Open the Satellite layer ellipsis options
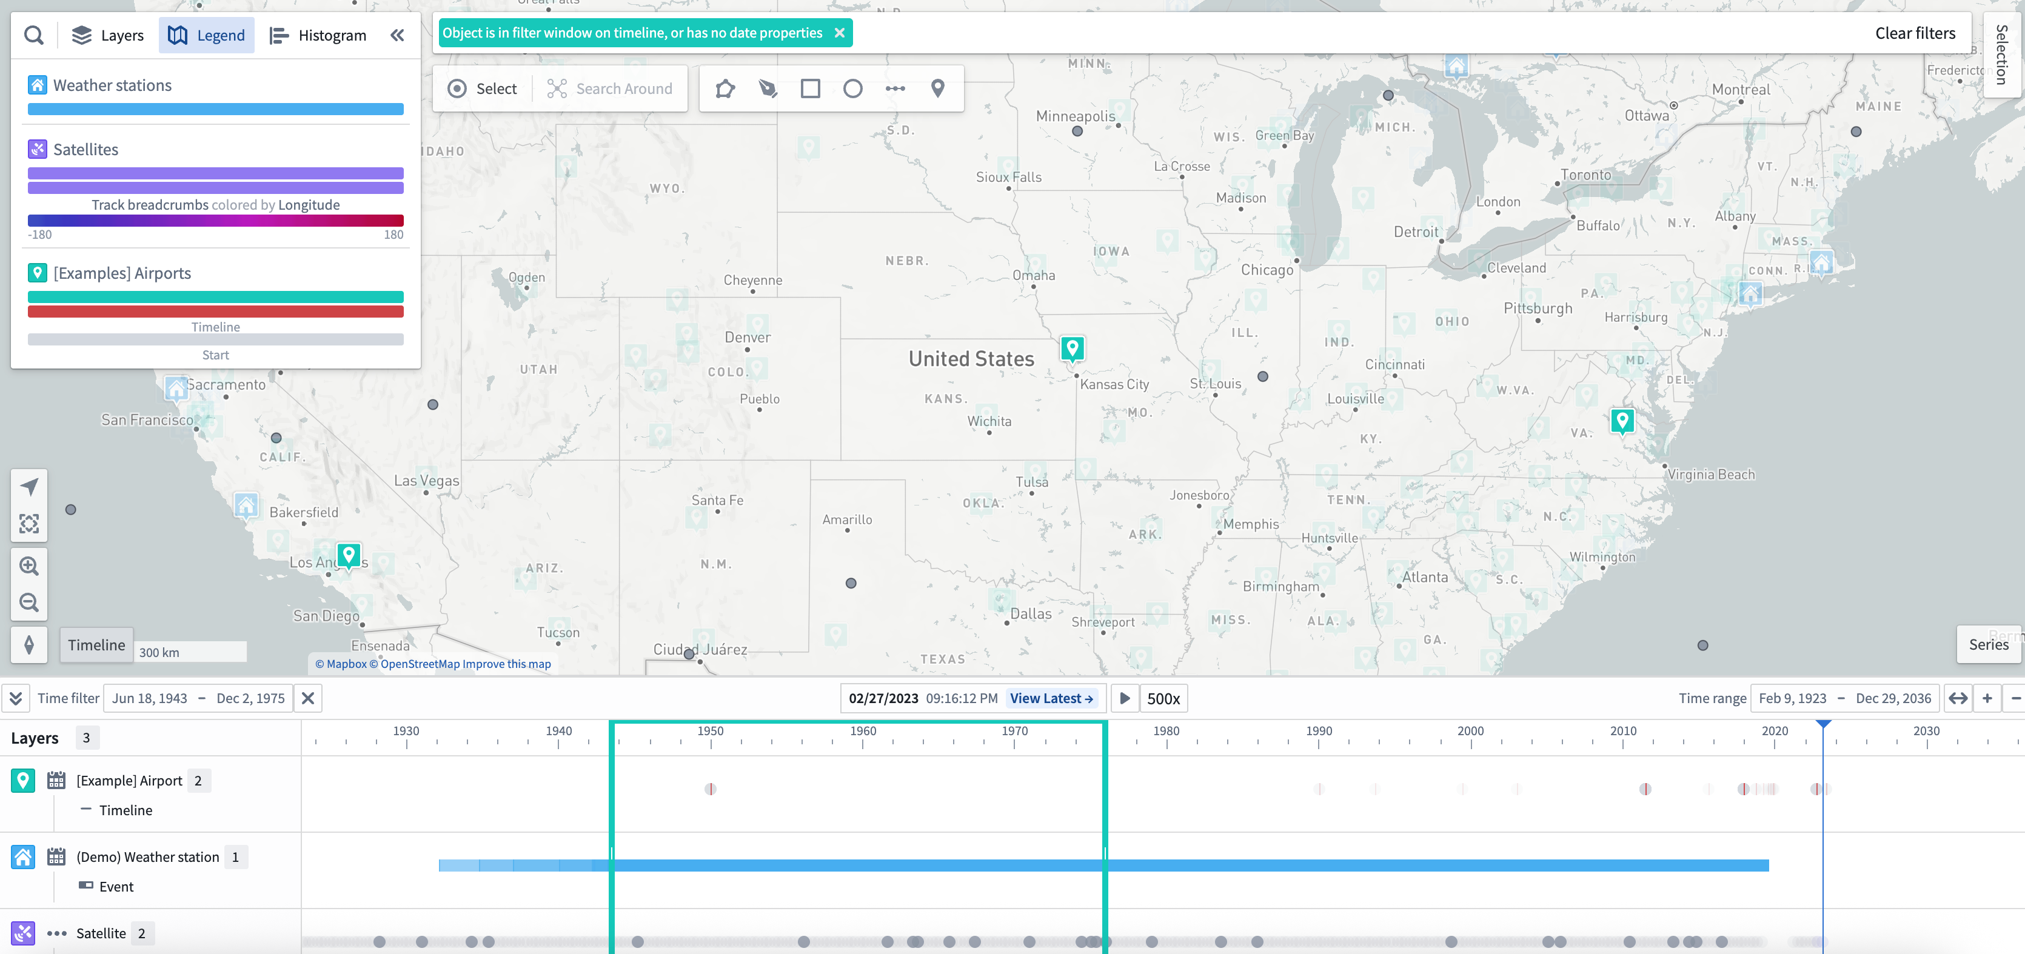2025x954 pixels. click(x=56, y=933)
